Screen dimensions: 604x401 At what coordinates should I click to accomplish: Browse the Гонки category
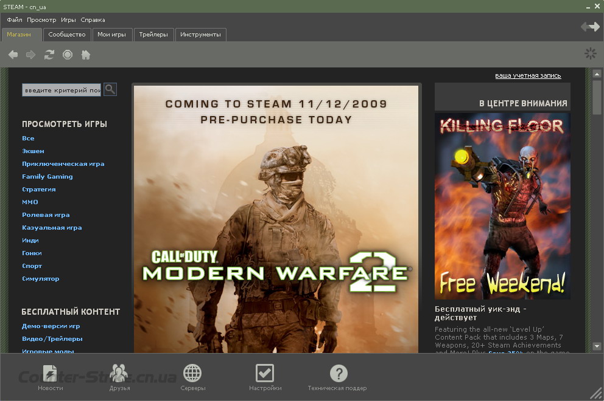pos(32,253)
